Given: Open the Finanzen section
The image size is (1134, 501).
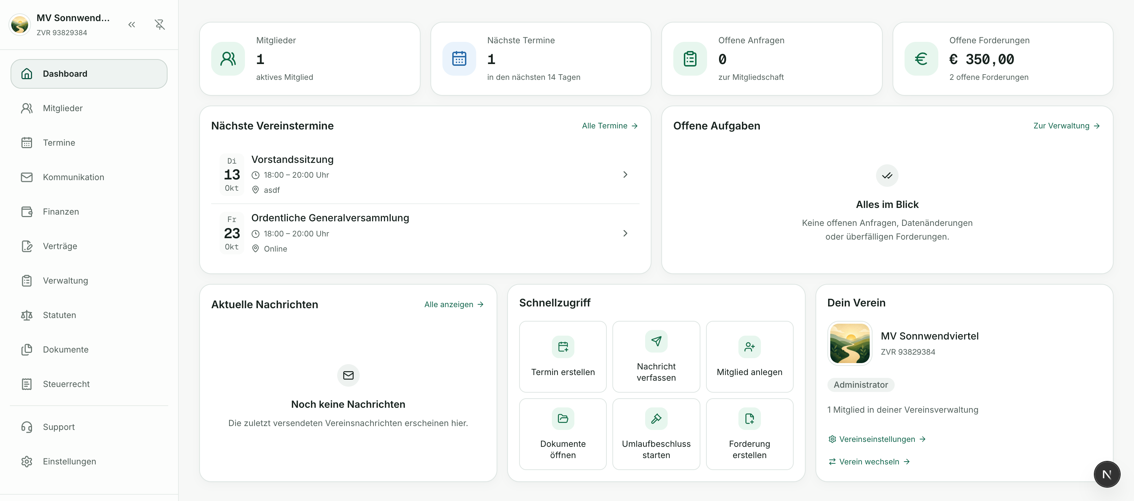Looking at the screenshot, I should pos(89,212).
